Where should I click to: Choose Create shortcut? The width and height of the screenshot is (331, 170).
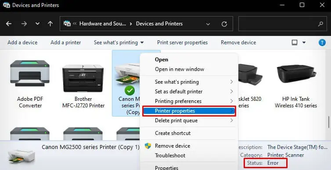(173, 133)
